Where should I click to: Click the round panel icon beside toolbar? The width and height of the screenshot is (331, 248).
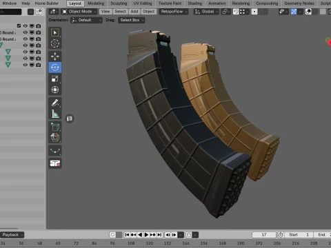70,118
